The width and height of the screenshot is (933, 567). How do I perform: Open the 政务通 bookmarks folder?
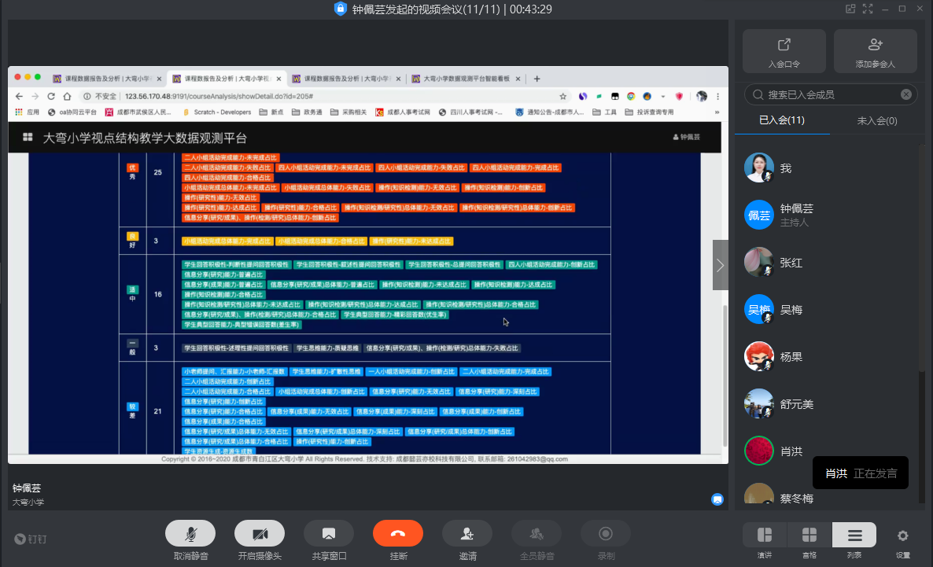pyautogui.click(x=307, y=112)
